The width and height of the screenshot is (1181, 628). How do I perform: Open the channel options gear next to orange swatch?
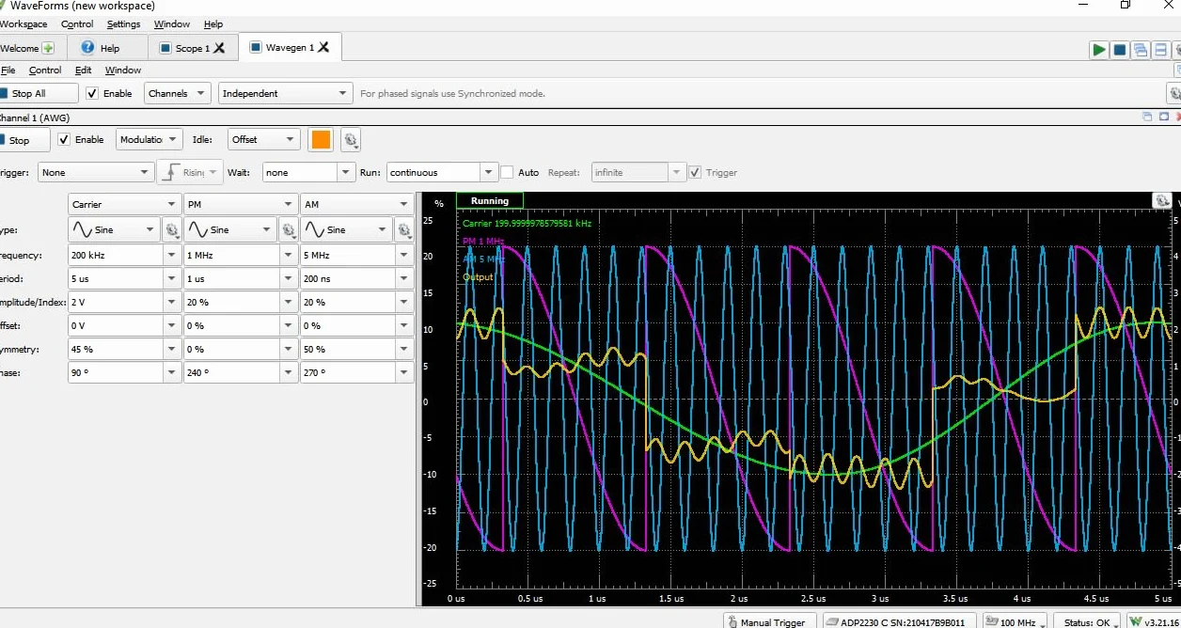(351, 140)
